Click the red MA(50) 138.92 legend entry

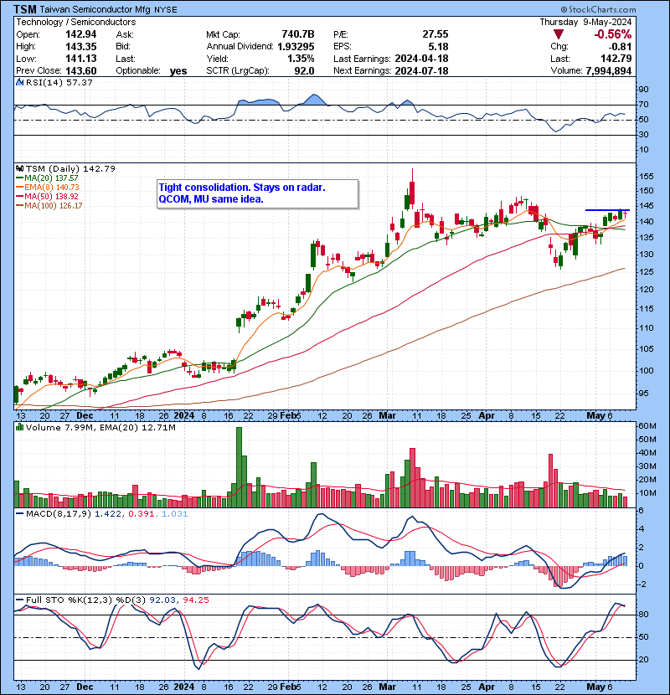click(x=47, y=196)
